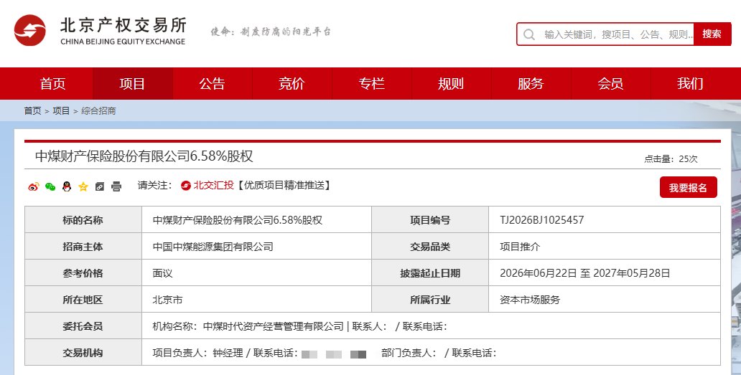Click 钟经理 project manager contact
This screenshot has height=375, width=741.
click(x=228, y=353)
